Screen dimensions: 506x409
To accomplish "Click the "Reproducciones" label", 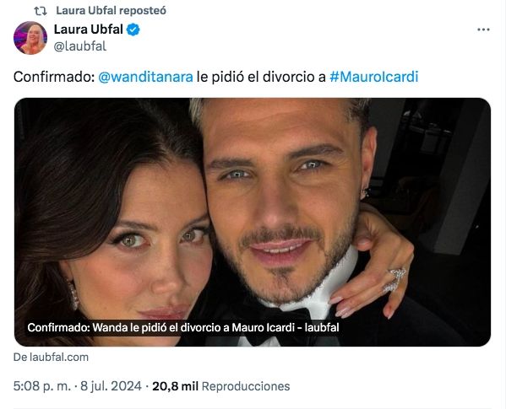I will coord(246,386).
